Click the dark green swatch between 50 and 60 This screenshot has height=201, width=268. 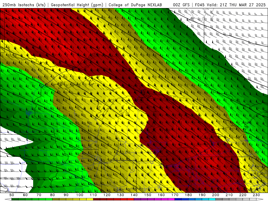click(15, 199)
